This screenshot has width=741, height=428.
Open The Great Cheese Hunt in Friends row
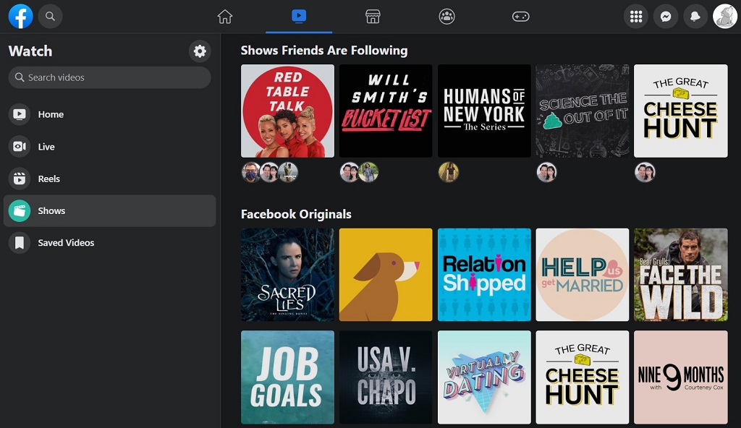coord(681,111)
